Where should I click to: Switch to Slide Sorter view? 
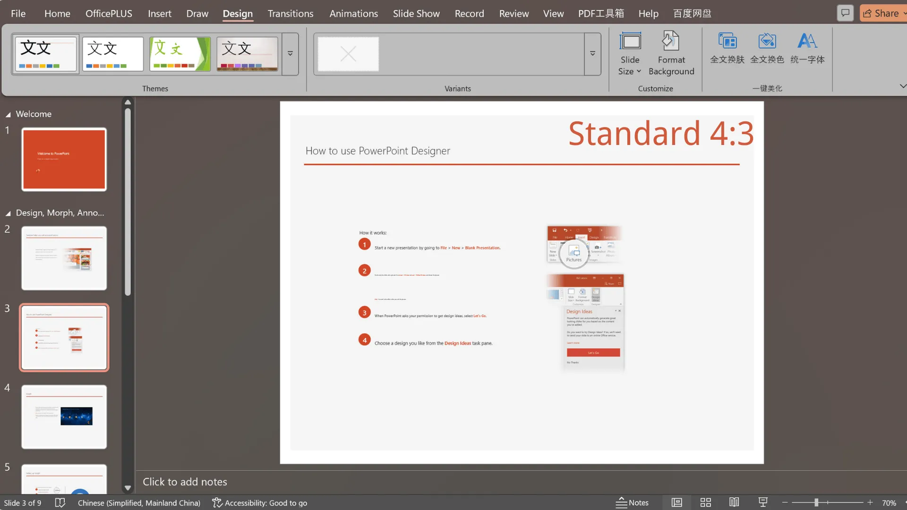[706, 502]
